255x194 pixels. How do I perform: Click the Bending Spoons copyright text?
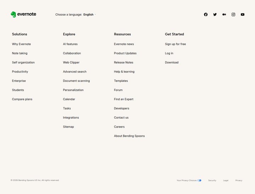pos(35,180)
